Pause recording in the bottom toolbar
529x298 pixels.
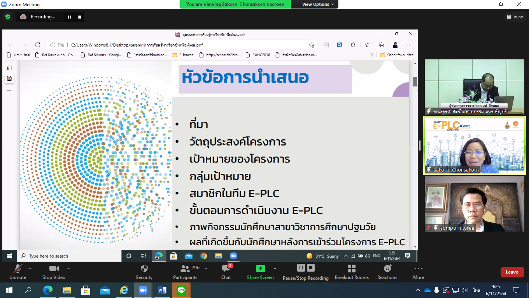point(301,268)
